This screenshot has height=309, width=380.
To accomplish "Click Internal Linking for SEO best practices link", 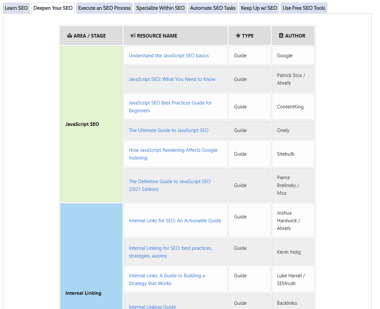I will click(x=170, y=248).
